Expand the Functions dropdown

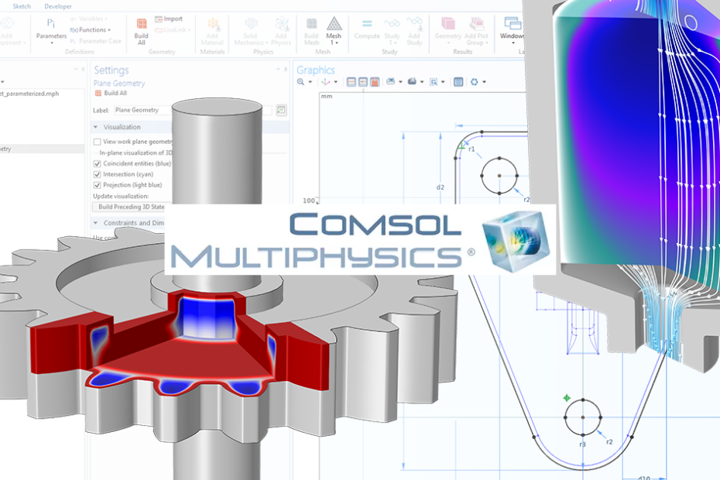point(91,30)
